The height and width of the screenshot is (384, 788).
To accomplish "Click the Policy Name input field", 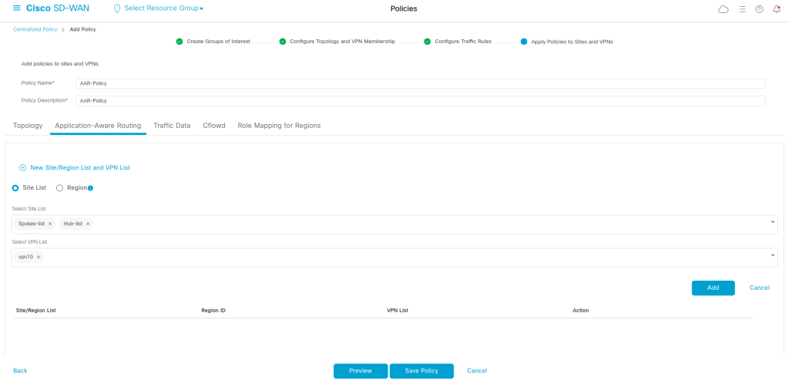I will [x=420, y=83].
